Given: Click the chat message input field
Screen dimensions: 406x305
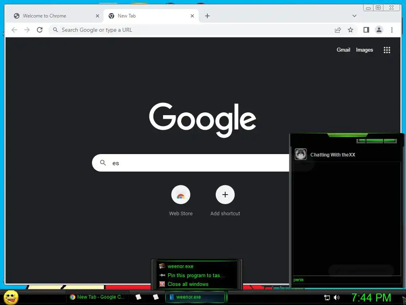Looking at the screenshot, I should [x=347, y=280].
